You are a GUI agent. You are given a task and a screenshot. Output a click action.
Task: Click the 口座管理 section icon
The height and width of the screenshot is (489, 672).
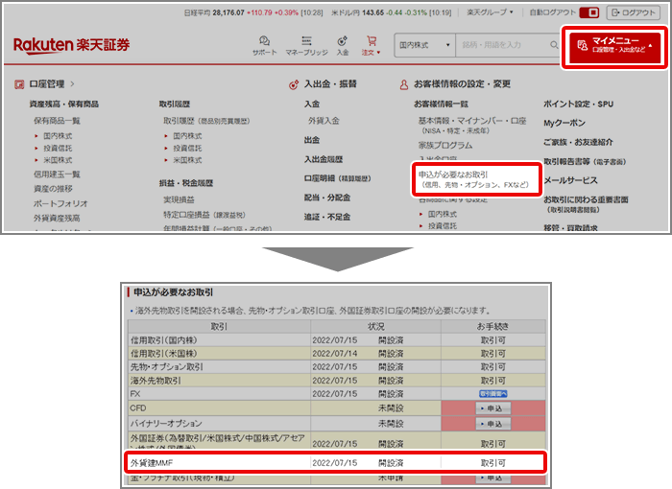point(19,84)
